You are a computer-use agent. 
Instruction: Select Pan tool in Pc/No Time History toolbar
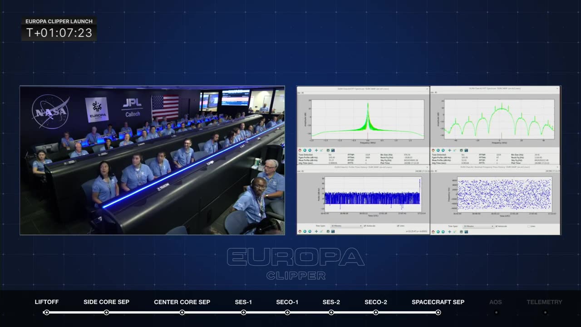point(316,232)
